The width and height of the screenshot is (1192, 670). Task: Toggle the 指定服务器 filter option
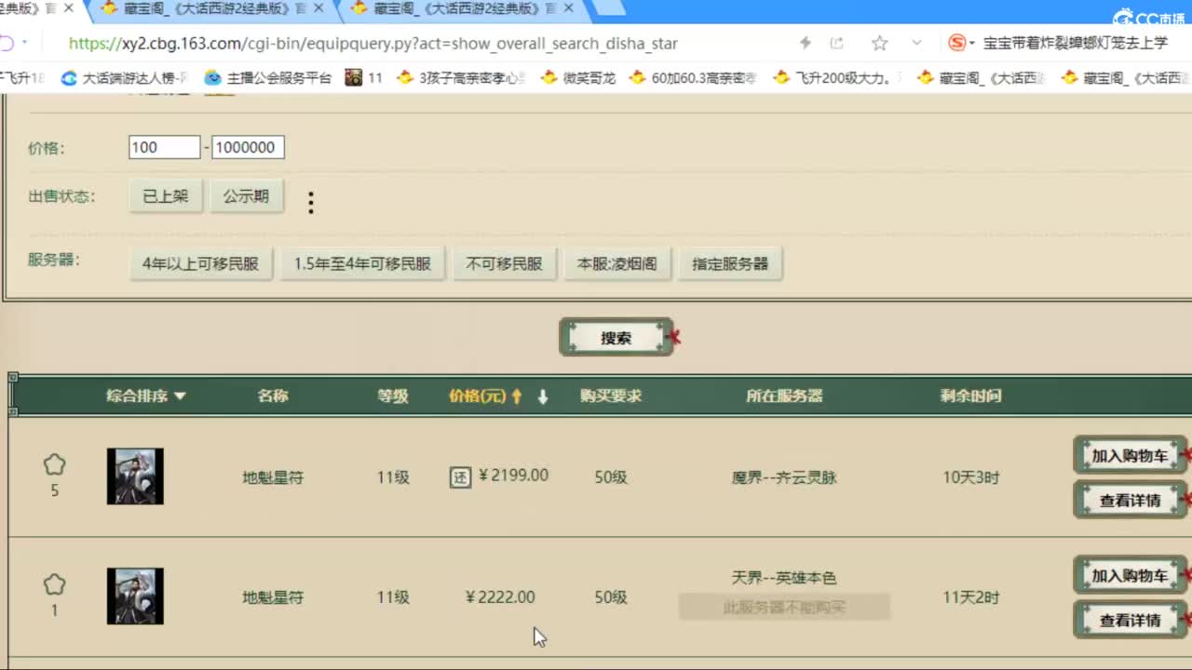[730, 264]
